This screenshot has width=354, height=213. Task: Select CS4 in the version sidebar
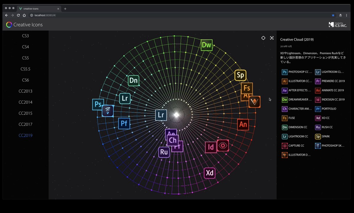point(25,47)
